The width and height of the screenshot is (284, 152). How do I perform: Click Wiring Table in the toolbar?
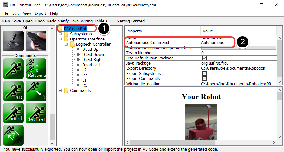coord(92,21)
